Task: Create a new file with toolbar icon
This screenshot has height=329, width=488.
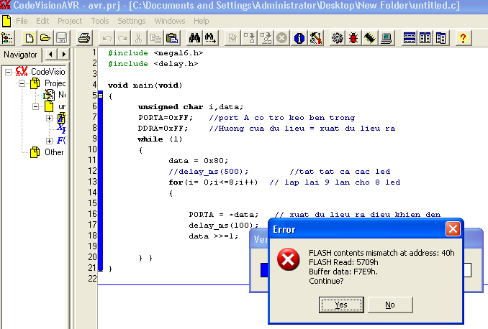Action: point(30,38)
